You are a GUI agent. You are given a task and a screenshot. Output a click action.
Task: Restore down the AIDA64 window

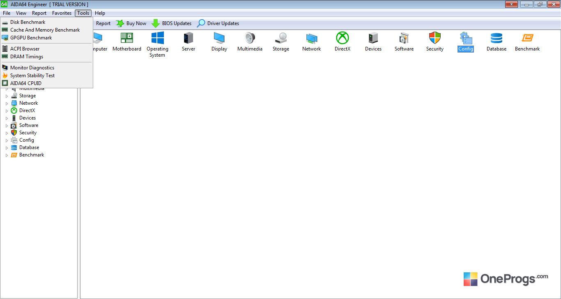pyautogui.click(x=539, y=4)
